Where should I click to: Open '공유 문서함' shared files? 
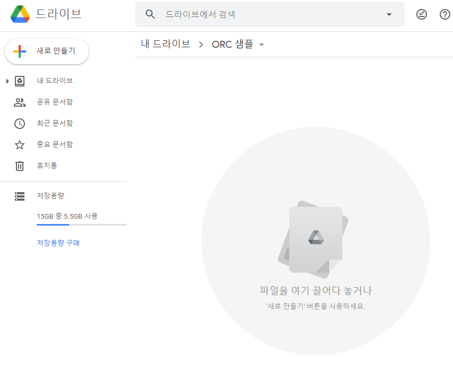(55, 102)
